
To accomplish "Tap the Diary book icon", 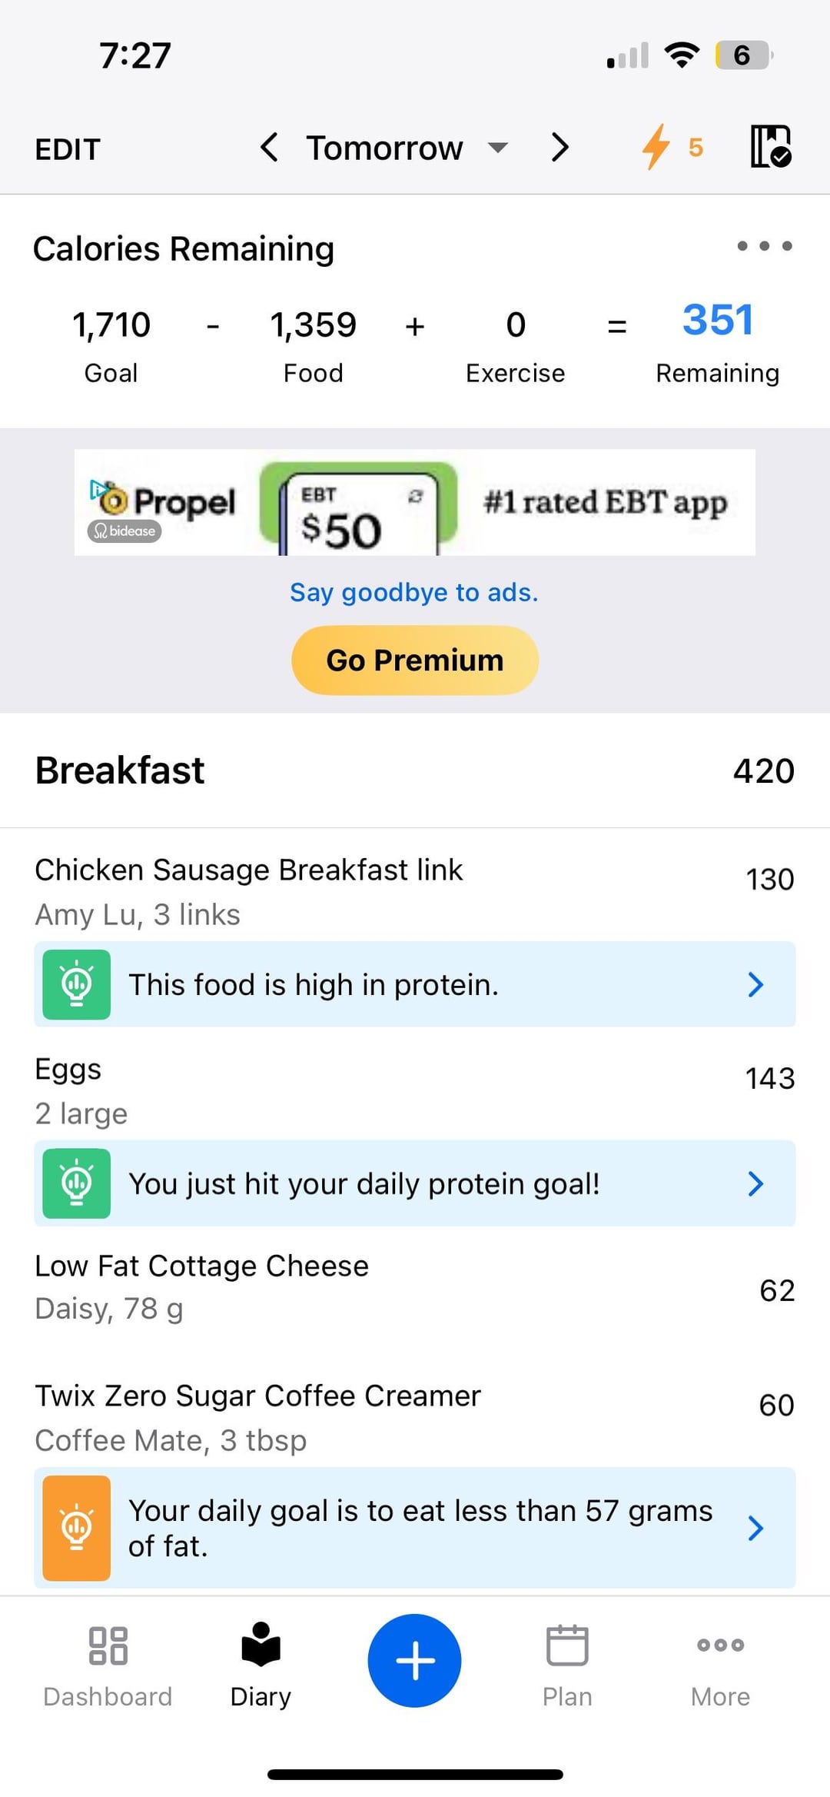I will pyautogui.click(x=261, y=1646).
